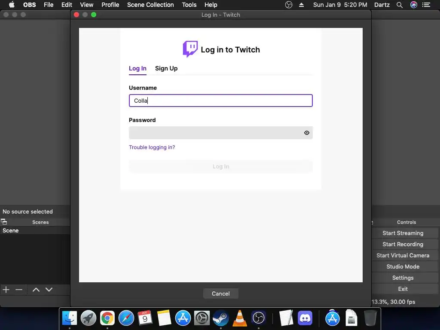Click the Trouble logging in? link
The image size is (440, 330).
pos(152,147)
